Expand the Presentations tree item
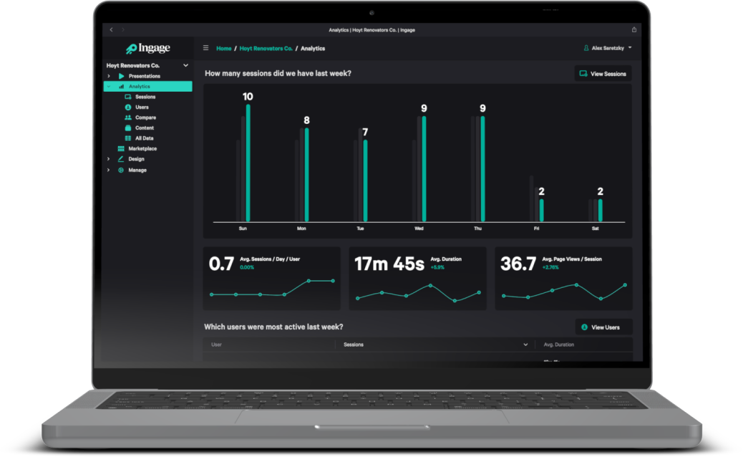Viewport: 743px width, 457px height. click(109, 76)
